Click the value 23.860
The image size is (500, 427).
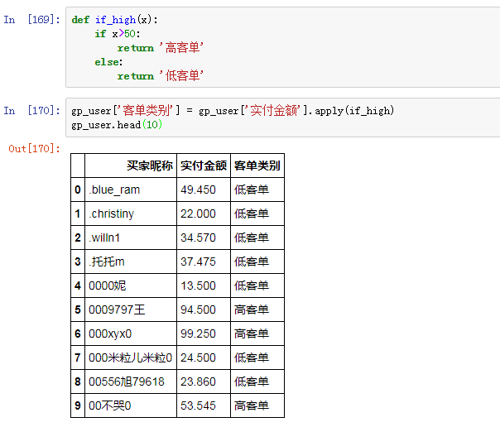tap(198, 381)
